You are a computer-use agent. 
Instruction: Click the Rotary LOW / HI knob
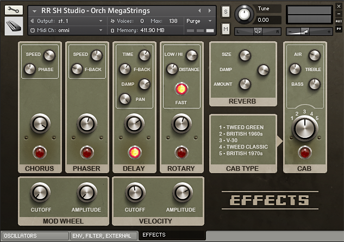192,55
